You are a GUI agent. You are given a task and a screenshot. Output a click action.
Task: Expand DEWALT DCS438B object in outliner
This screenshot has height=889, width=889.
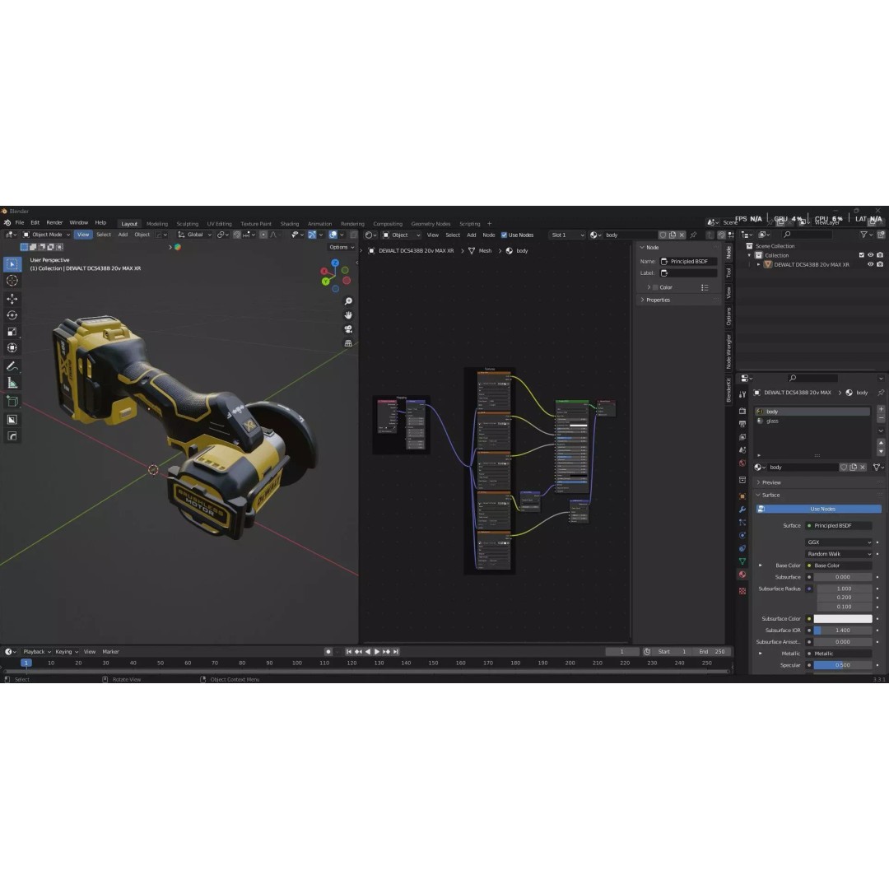[x=759, y=265]
